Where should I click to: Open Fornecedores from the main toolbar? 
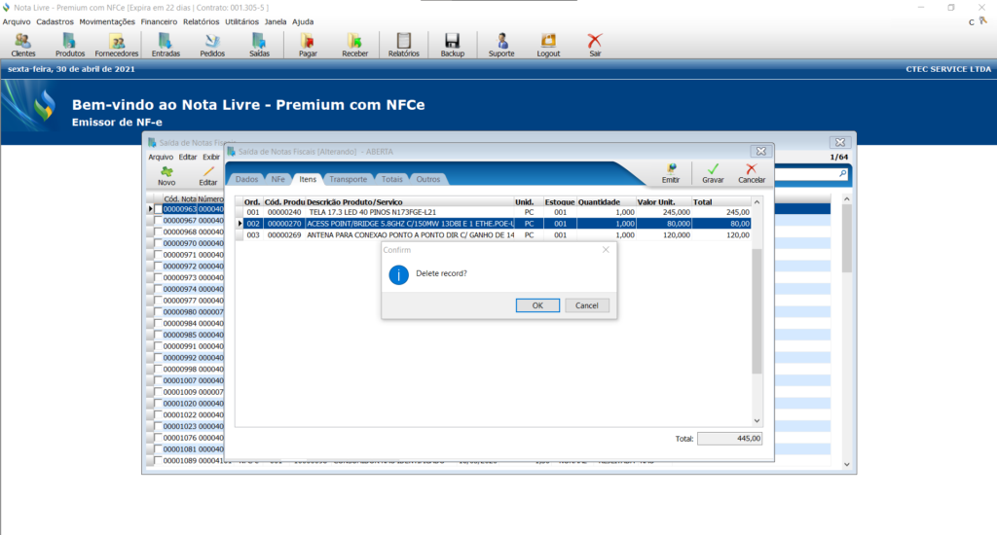tap(117, 45)
